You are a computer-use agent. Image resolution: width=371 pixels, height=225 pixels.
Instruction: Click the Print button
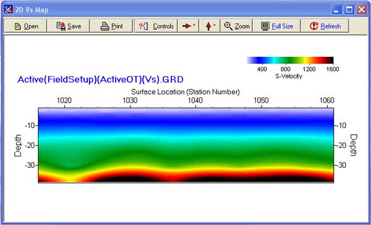pyautogui.click(x=111, y=26)
